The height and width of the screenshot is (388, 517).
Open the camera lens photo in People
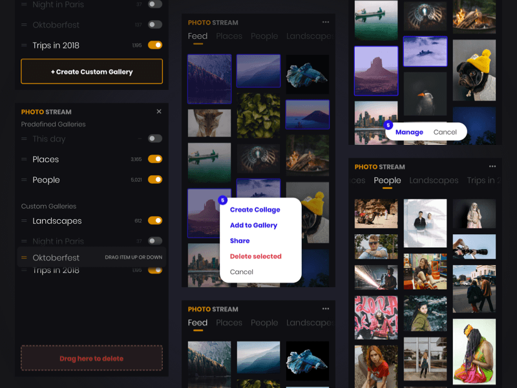pyautogui.click(x=474, y=246)
